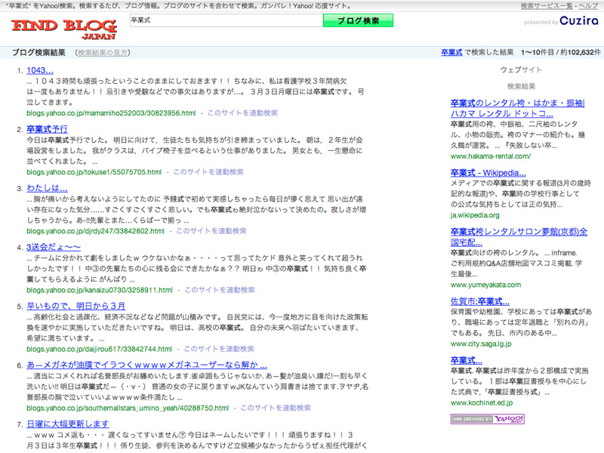The width and height of the screenshot is (604, 453).
Task: Open the 佐賀市:卒業式 web result
Action: (479, 301)
